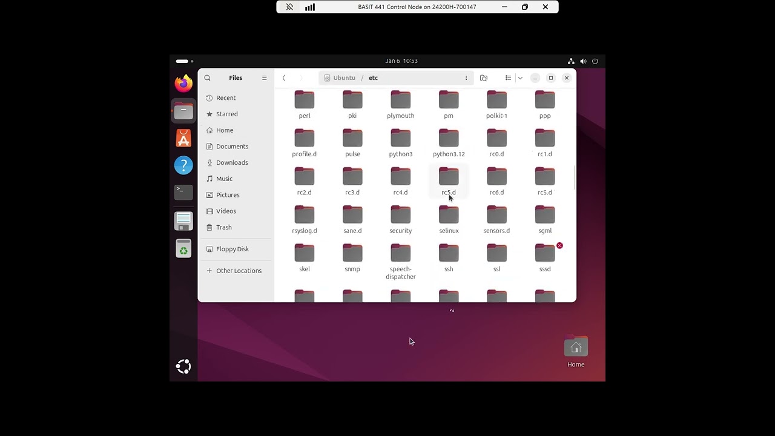Screen dimensions: 775x436
Task: Select the skel folder
Action: (x=305, y=257)
